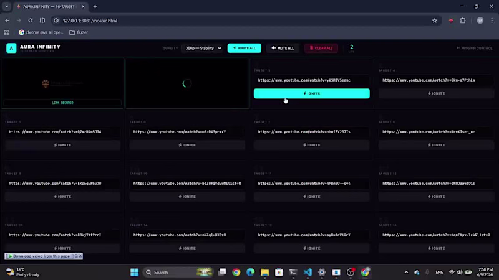The image size is (499, 280).
Task: Open the Quality dropdown showing 360p Stability
Action: click(203, 49)
